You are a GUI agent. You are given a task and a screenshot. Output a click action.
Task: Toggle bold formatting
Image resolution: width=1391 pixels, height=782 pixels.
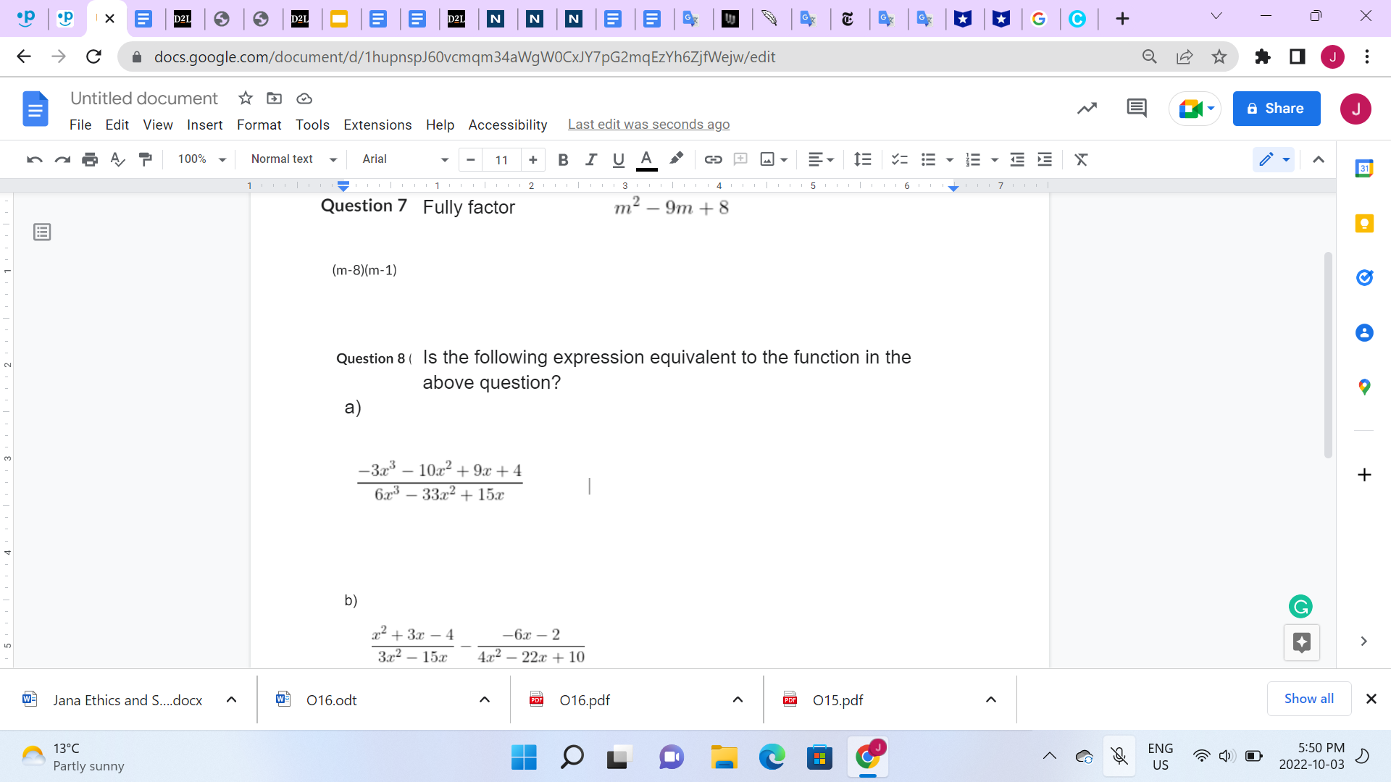click(x=563, y=159)
